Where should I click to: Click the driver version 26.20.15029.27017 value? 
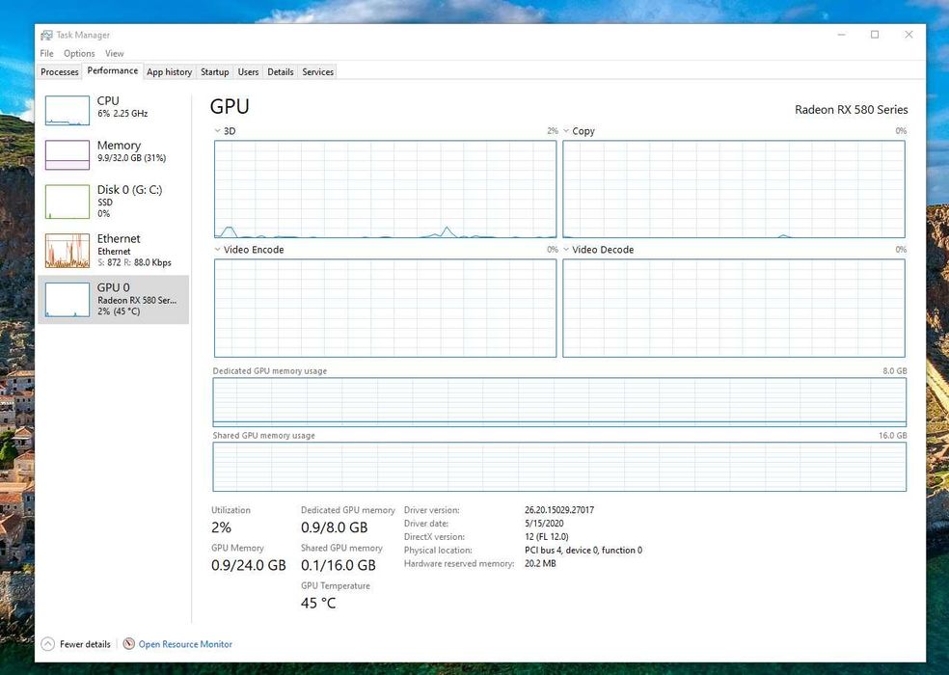[x=559, y=510]
